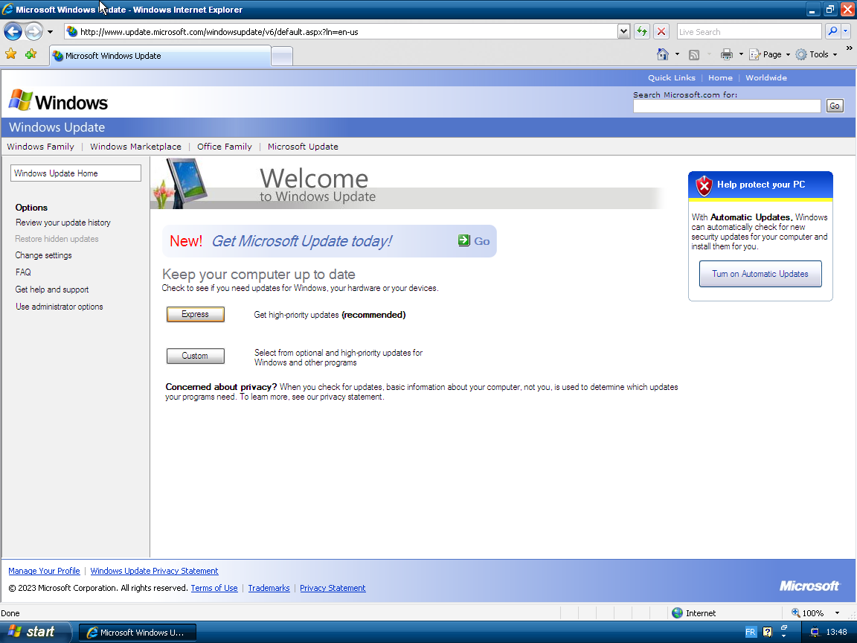This screenshot has width=857, height=643.
Task: Stop loading with the red X icon
Action: 661,32
